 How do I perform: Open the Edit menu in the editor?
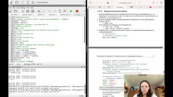point(14,8)
